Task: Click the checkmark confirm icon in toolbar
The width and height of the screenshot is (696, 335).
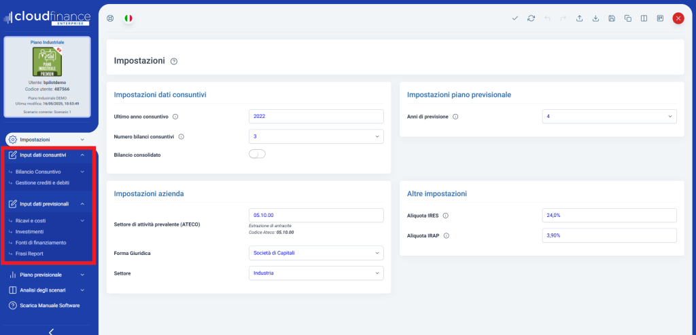Action: (515, 18)
